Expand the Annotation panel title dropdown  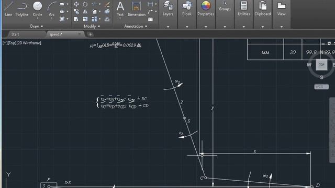136,26
